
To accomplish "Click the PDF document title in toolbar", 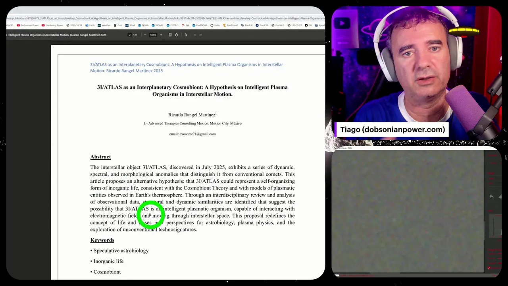I will 56,35.
